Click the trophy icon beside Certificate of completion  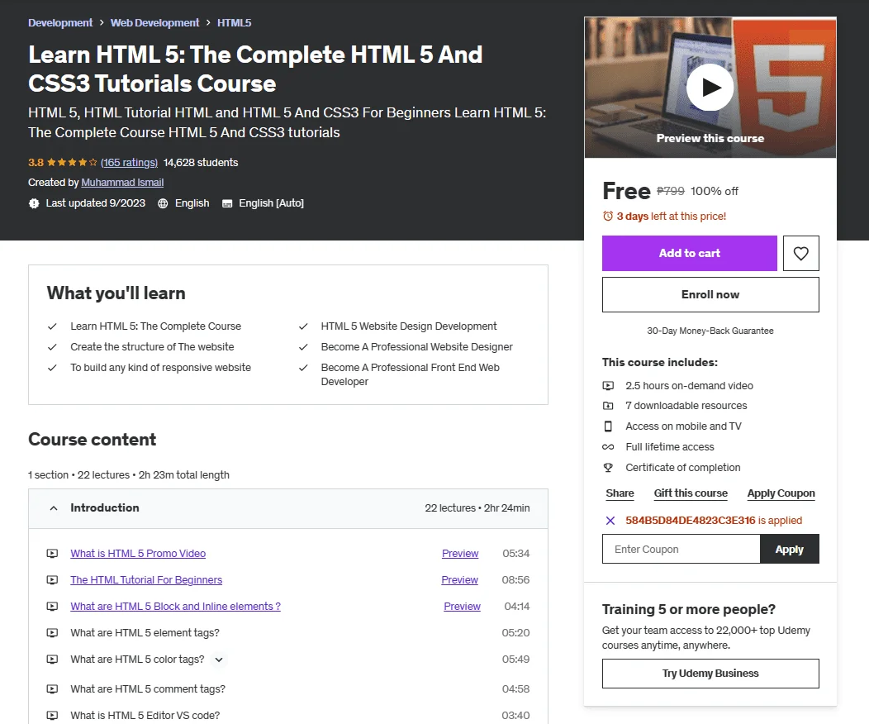tap(608, 467)
